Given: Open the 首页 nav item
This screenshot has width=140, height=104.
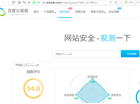Looking at the screenshot, I should (x=36, y=12).
